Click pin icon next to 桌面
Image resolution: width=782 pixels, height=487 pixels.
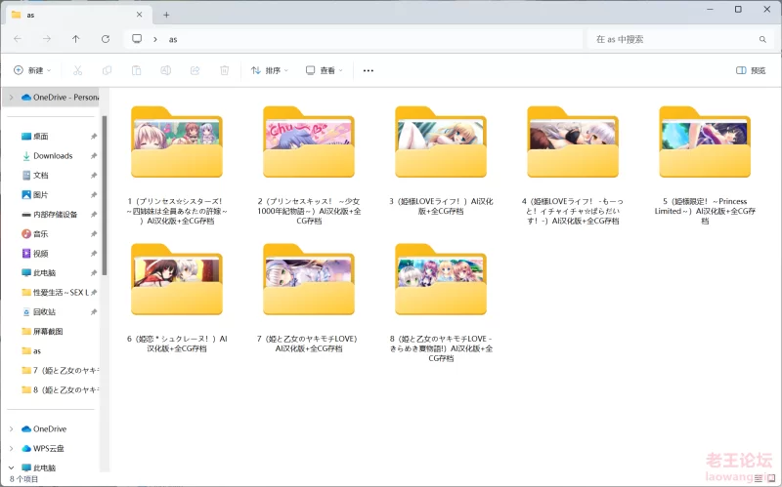pyautogui.click(x=93, y=136)
